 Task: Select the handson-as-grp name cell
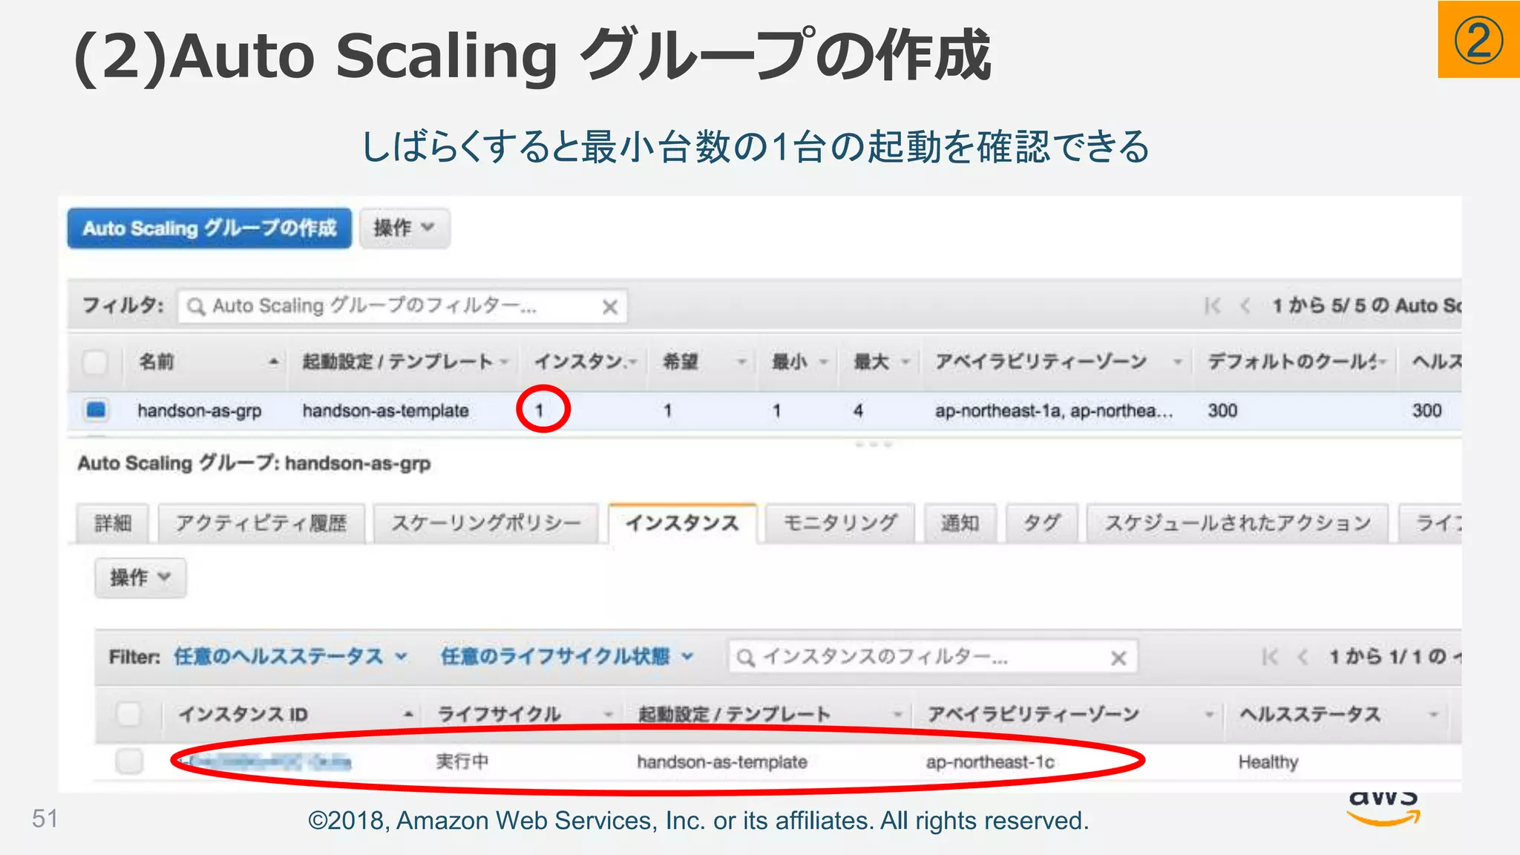point(199,410)
